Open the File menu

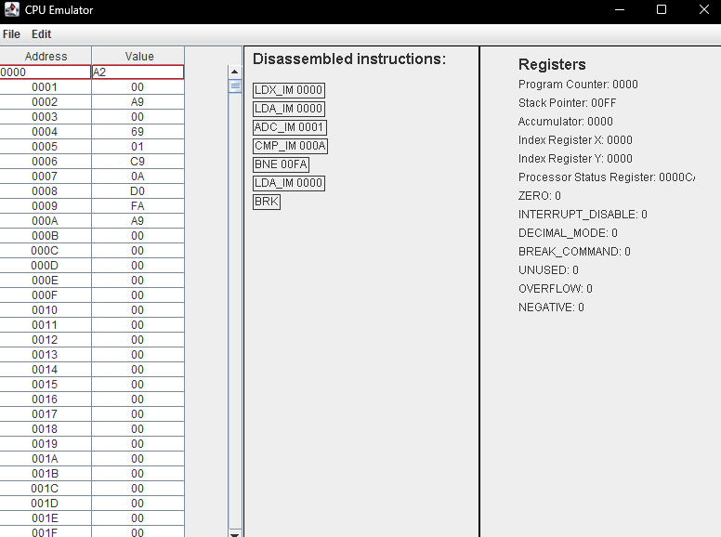pos(11,34)
